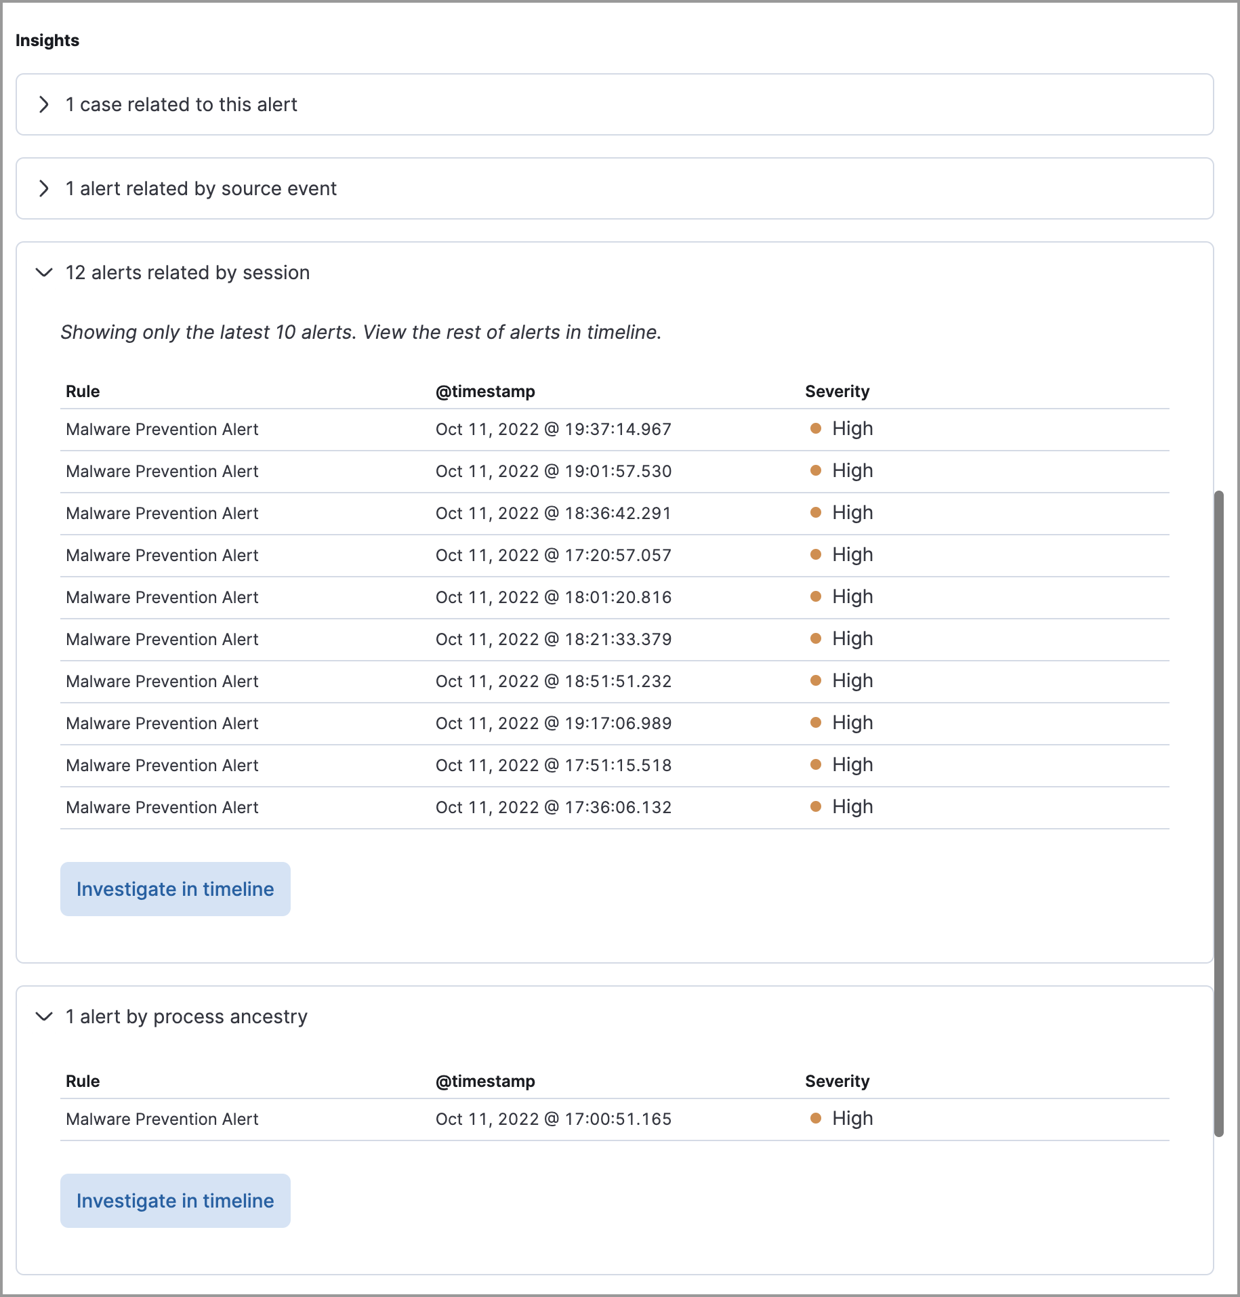The image size is (1240, 1297).
Task: Click the severity dot beside the 17:20:57 alert
Action: click(816, 554)
